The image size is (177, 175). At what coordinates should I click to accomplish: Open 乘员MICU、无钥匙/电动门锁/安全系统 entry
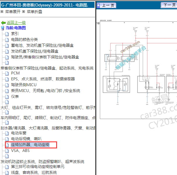click(x=45, y=91)
